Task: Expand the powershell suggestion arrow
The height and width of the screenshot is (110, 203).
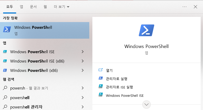Action: [83, 98]
